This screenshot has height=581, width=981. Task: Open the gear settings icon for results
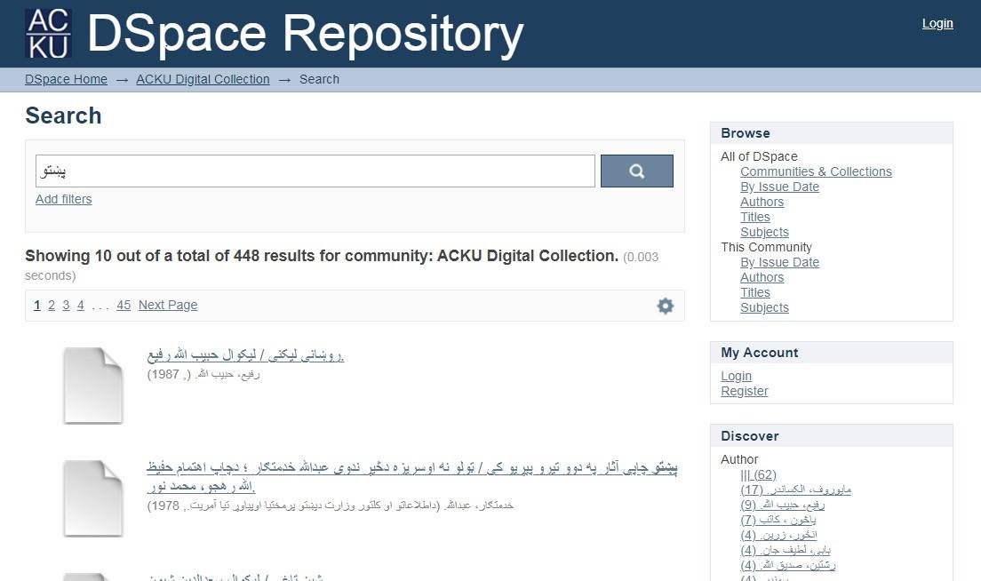click(x=665, y=306)
